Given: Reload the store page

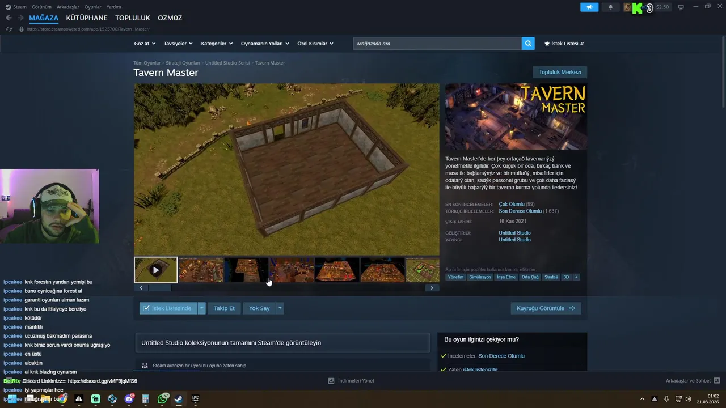Looking at the screenshot, I should click(9, 29).
